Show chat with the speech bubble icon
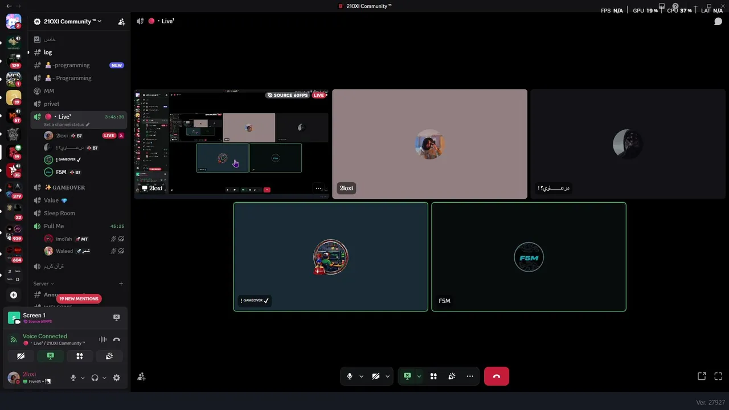The image size is (729, 410). (x=718, y=22)
